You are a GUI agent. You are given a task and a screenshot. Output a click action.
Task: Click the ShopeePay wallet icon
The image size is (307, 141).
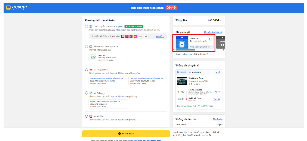coord(91,70)
